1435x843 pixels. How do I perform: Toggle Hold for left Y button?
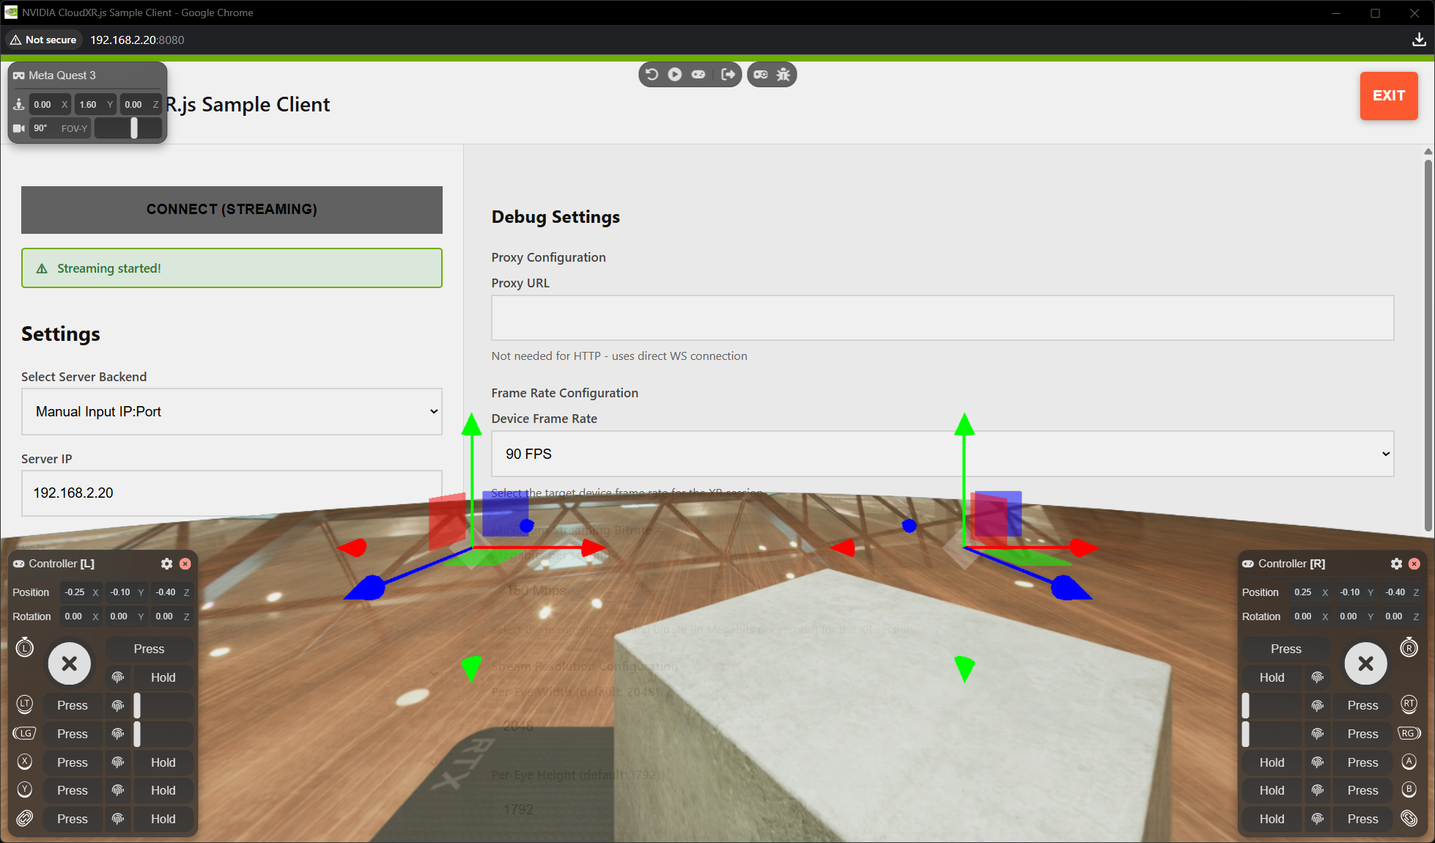pos(163,790)
